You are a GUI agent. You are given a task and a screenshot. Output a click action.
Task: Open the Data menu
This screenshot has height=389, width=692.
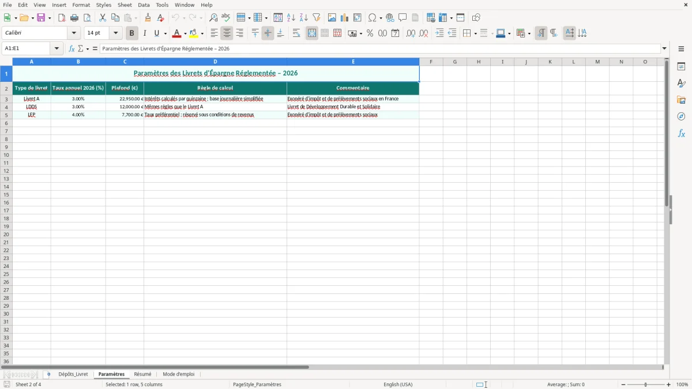click(x=144, y=5)
